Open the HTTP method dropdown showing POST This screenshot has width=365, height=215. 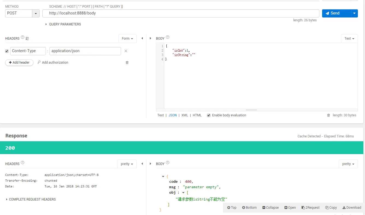click(x=36, y=13)
